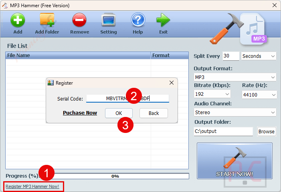Open the Setting monitor icon
This screenshot has height=192, width=281.
coord(108,20)
